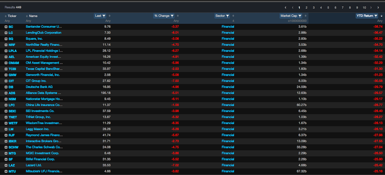Open the Deutsche Bank AG link

click(x=39, y=87)
